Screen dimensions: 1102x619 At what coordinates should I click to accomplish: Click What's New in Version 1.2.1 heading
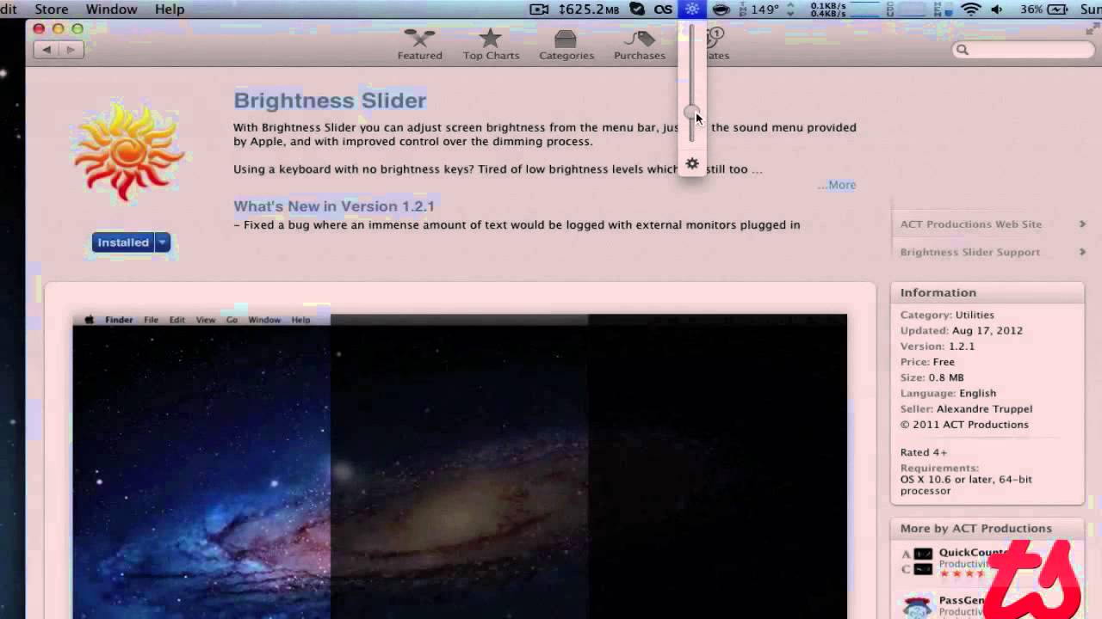click(x=334, y=206)
